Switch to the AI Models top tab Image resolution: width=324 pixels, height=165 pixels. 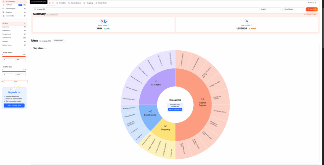click(x=61, y=3)
